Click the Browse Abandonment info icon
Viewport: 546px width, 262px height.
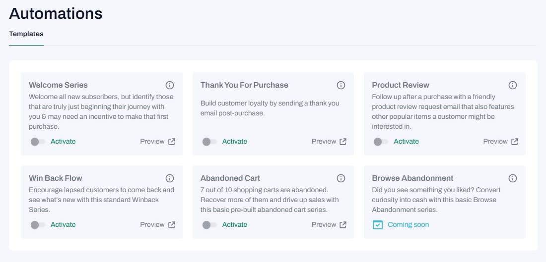513,178
